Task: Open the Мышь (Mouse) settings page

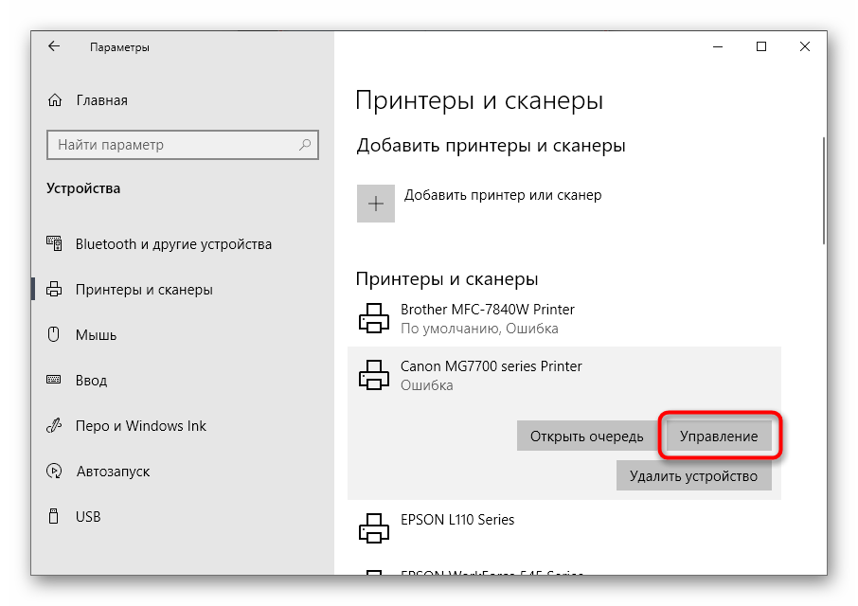Action: [x=96, y=335]
